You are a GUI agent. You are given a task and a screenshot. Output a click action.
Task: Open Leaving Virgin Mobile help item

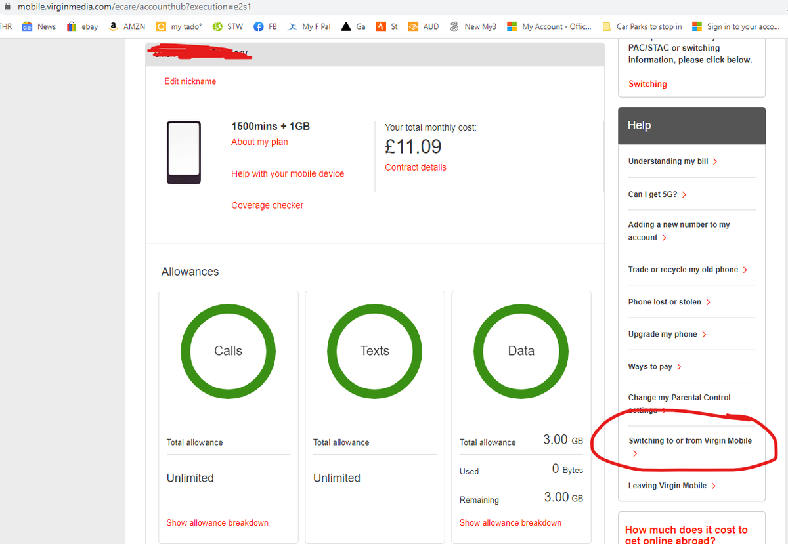[672, 486]
